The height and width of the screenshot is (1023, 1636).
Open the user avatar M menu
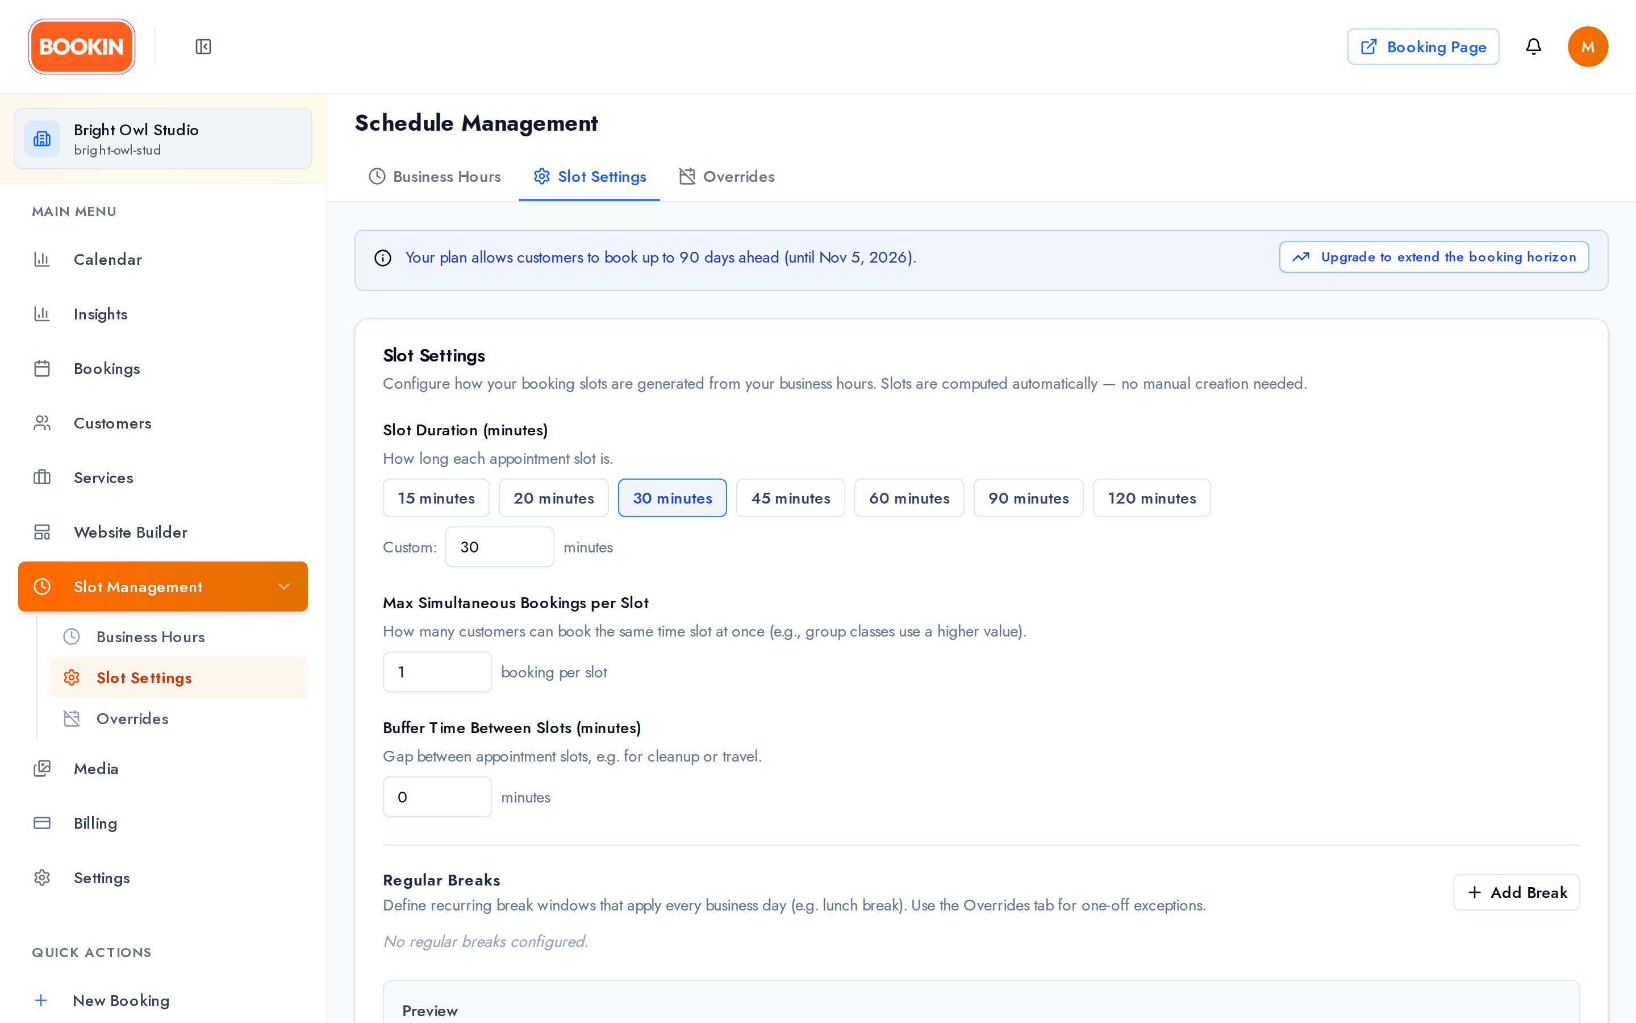[1587, 47]
